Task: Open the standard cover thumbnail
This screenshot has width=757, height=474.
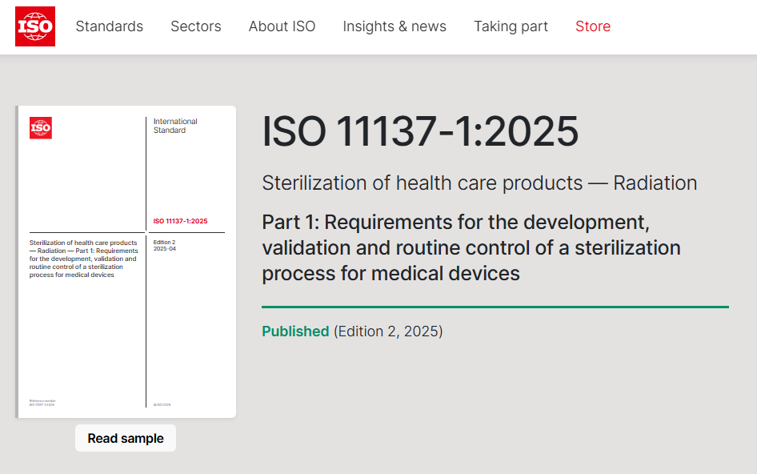Action: (x=126, y=262)
